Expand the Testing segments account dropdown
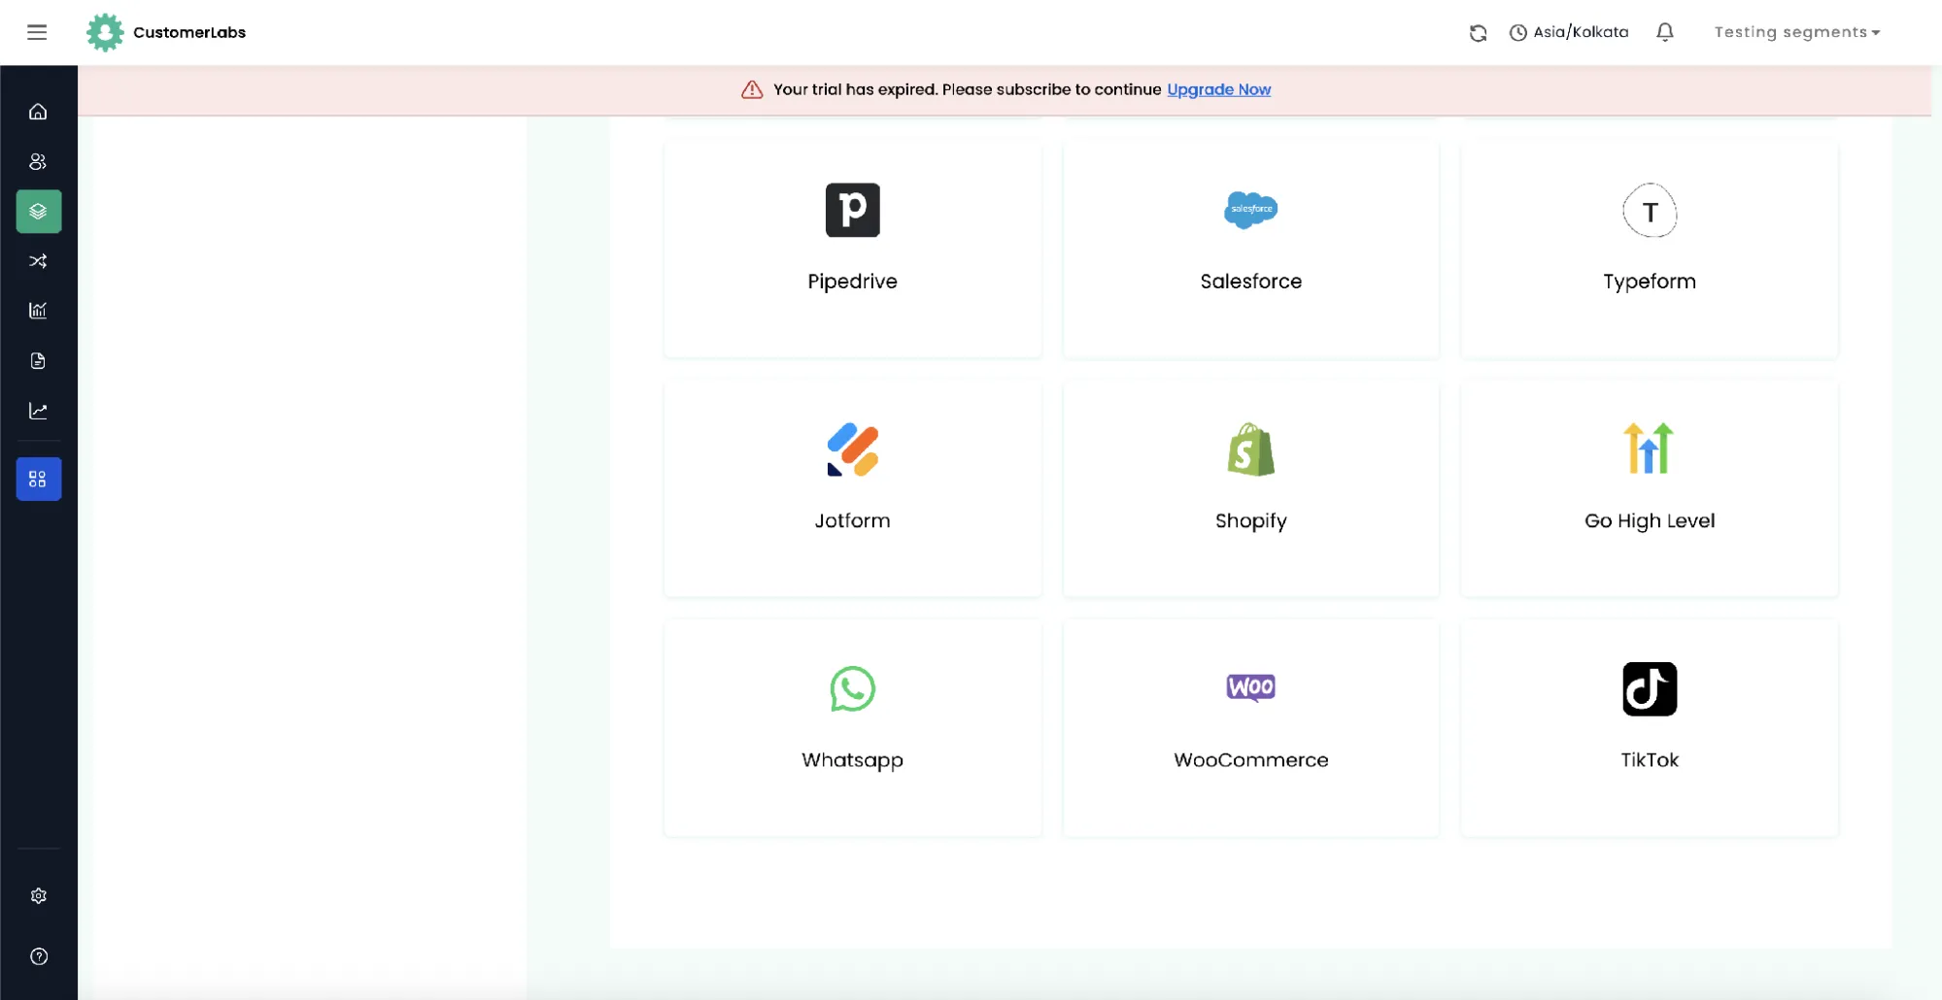Image resolution: width=1942 pixels, height=1000 pixels. pyautogui.click(x=1797, y=32)
